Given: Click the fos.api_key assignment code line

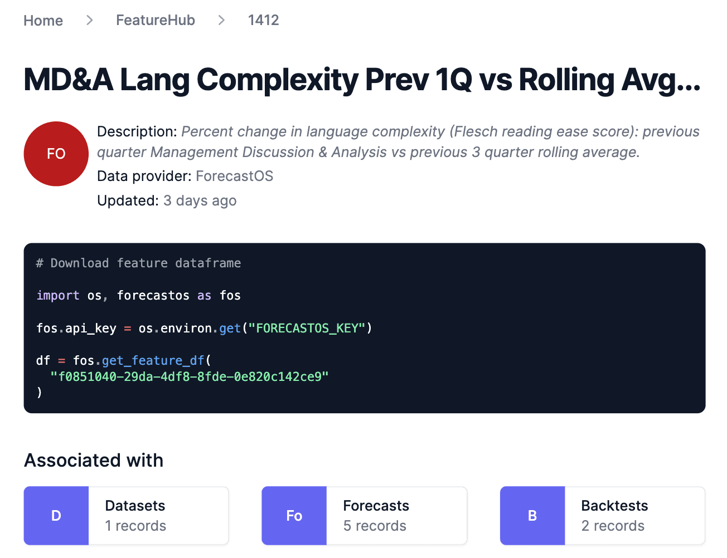Looking at the screenshot, I should pos(204,328).
